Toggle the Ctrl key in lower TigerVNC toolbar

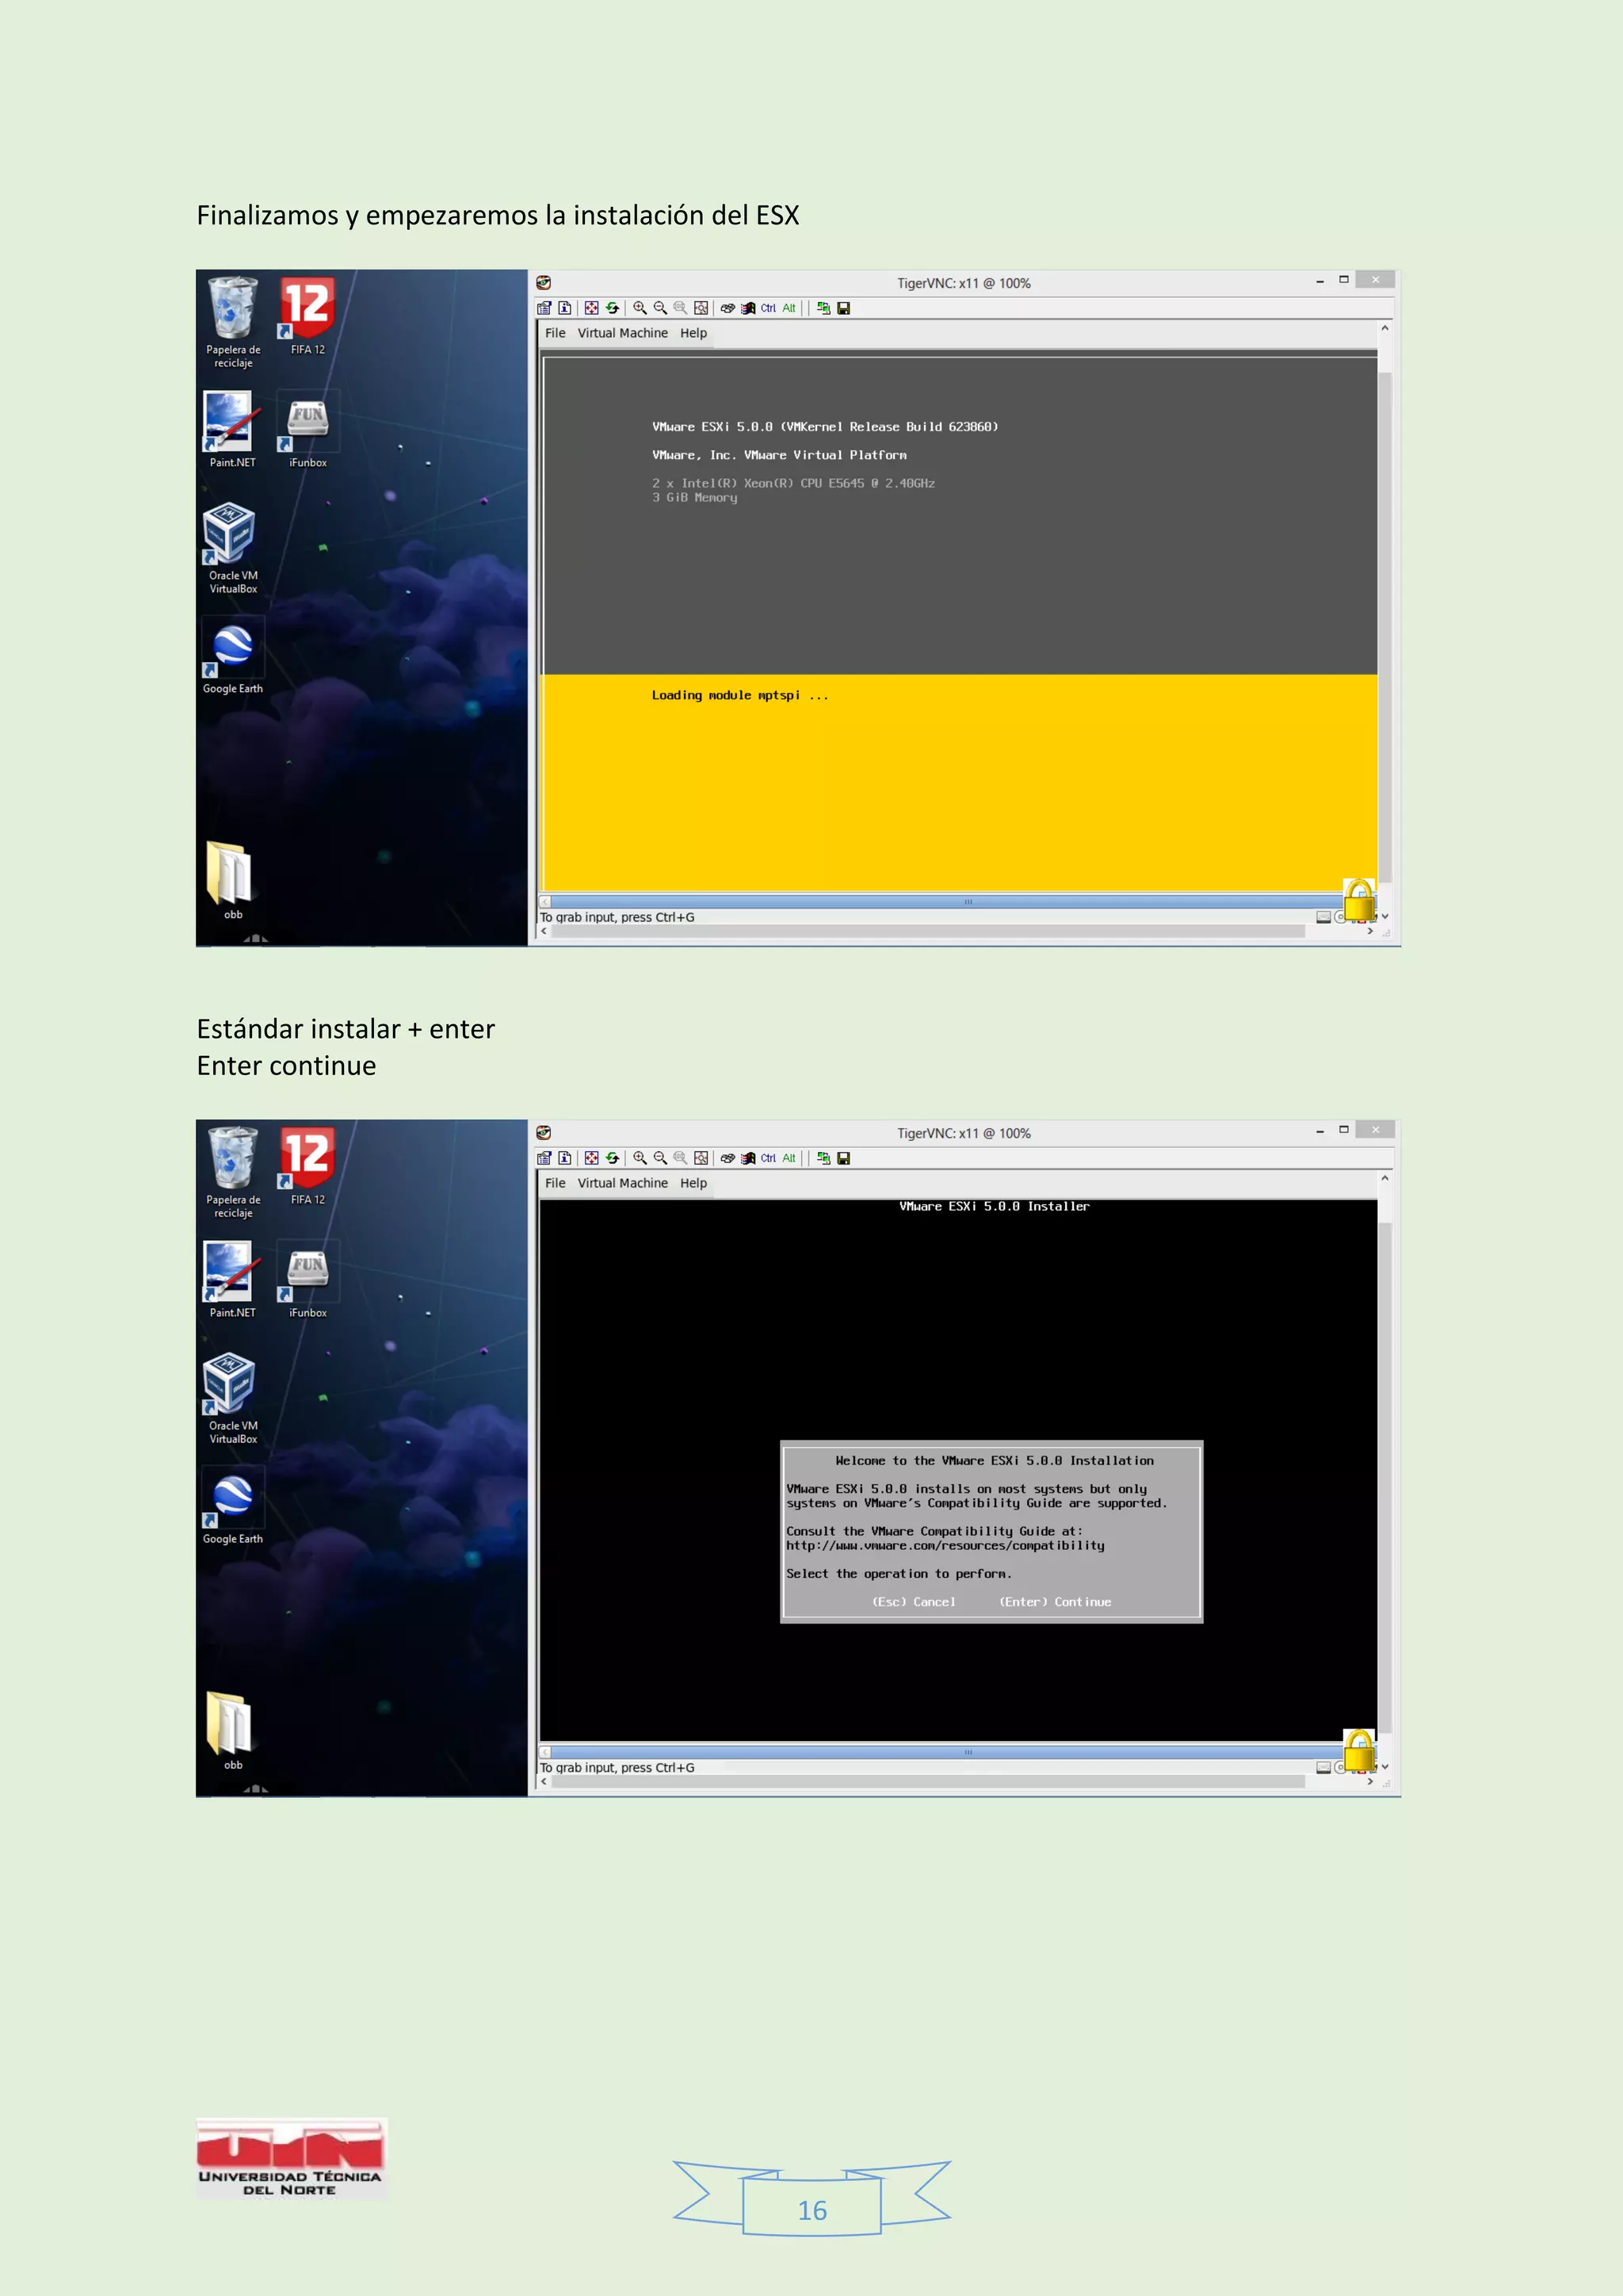click(x=768, y=1158)
